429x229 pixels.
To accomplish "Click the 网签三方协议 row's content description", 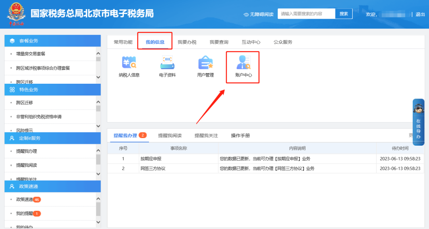I will coord(267,169).
